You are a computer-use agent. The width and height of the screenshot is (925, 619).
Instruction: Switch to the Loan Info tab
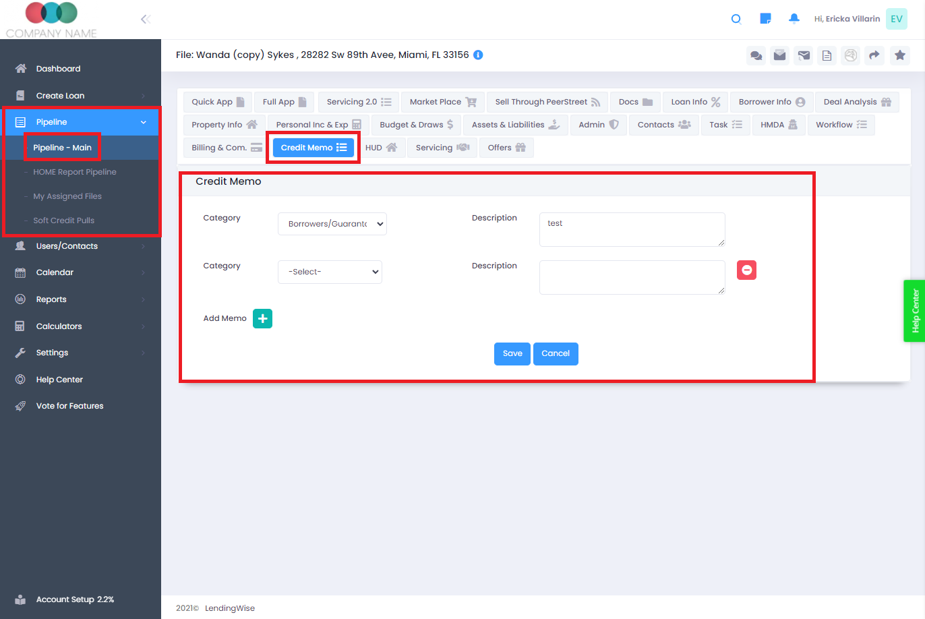coord(695,102)
